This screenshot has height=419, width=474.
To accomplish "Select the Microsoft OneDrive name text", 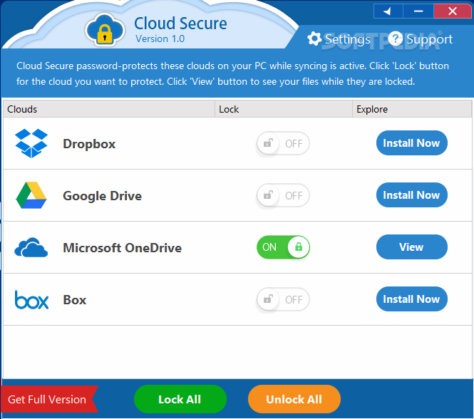I will 122,248.
